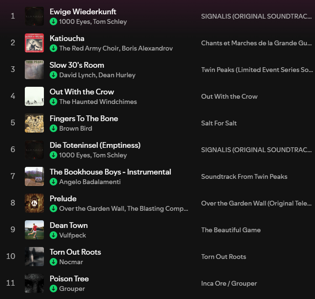The image size is (315, 299).
Task: Select track title Katioucha
Action: pos(67,38)
